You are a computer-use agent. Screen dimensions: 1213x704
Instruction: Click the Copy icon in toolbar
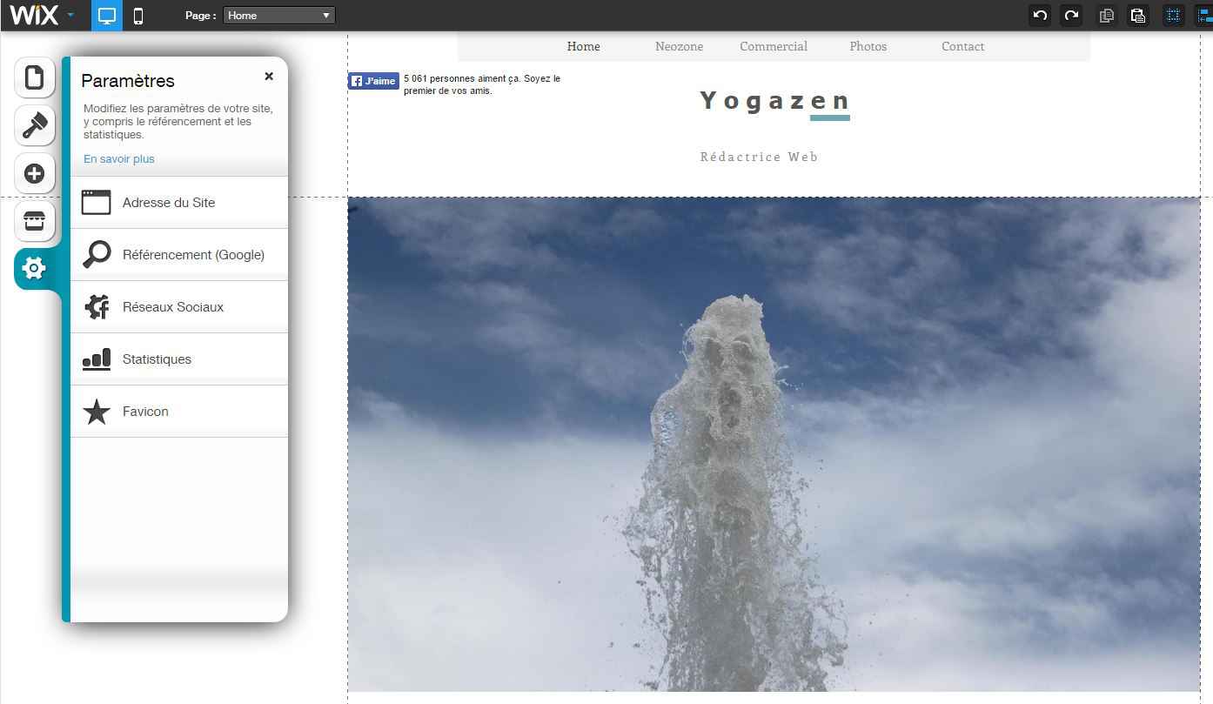coord(1106,15)
